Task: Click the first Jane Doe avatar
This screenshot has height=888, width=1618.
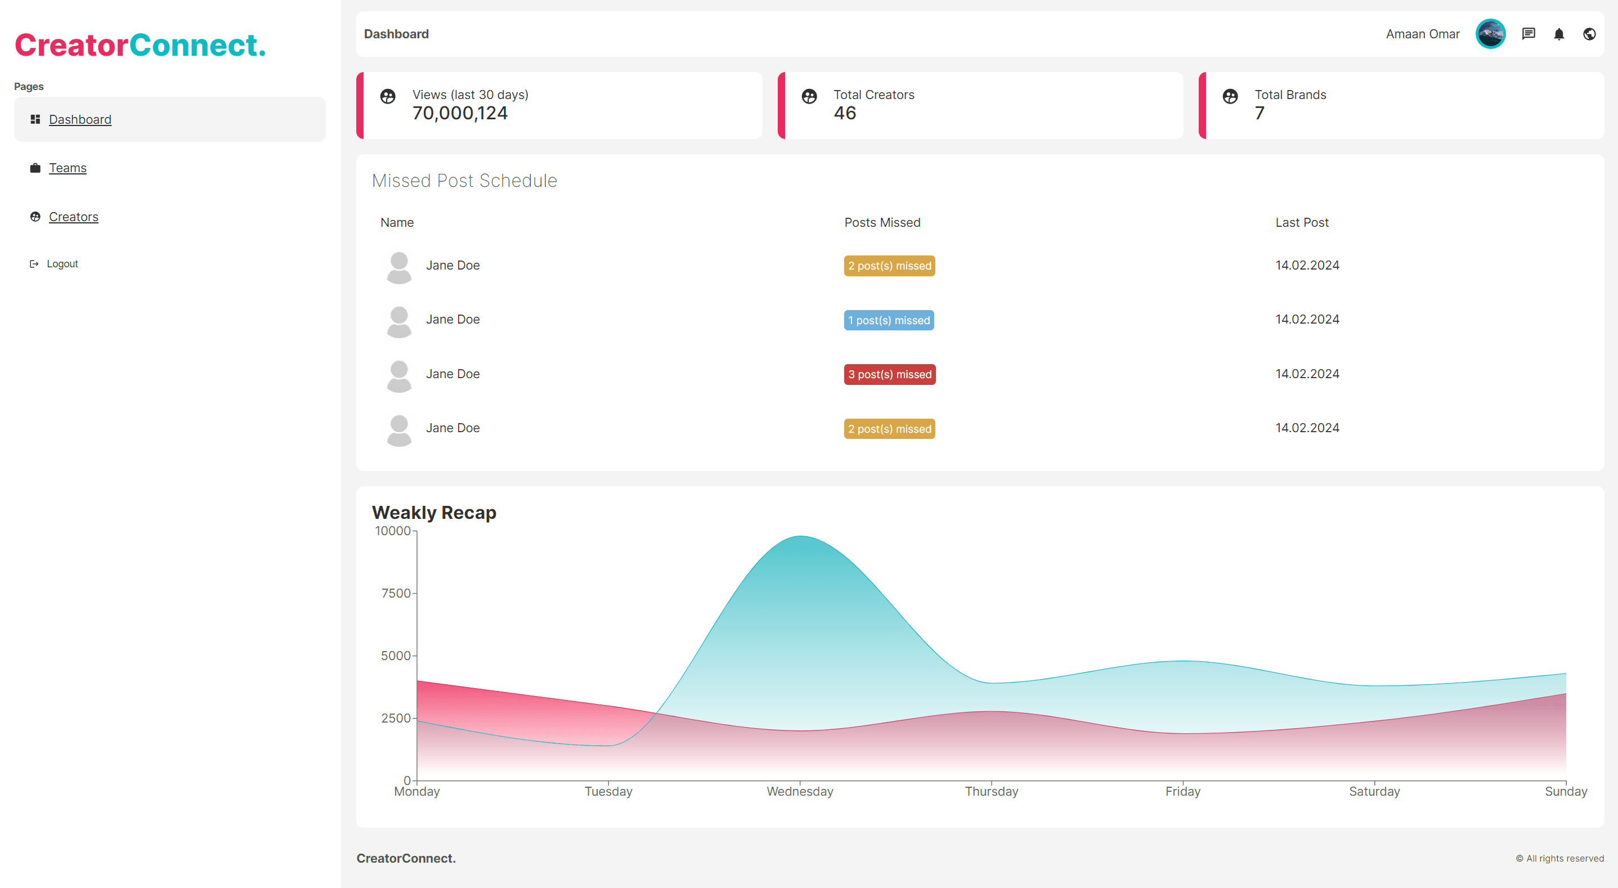Action: click(399, 267)
